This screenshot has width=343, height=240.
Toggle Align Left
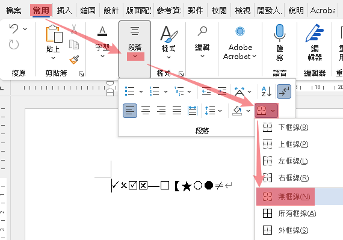[130, 111]
